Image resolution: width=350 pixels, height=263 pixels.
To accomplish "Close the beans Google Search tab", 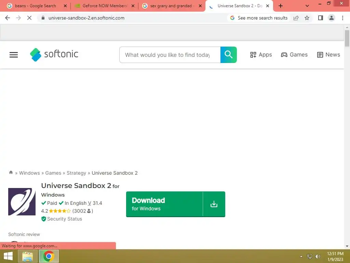I will 65,6.
